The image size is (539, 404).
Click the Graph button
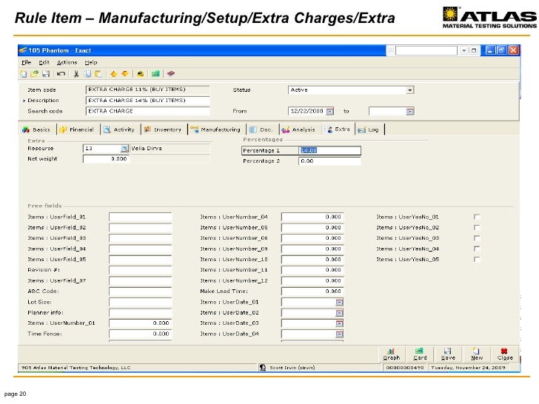[391, 354]
